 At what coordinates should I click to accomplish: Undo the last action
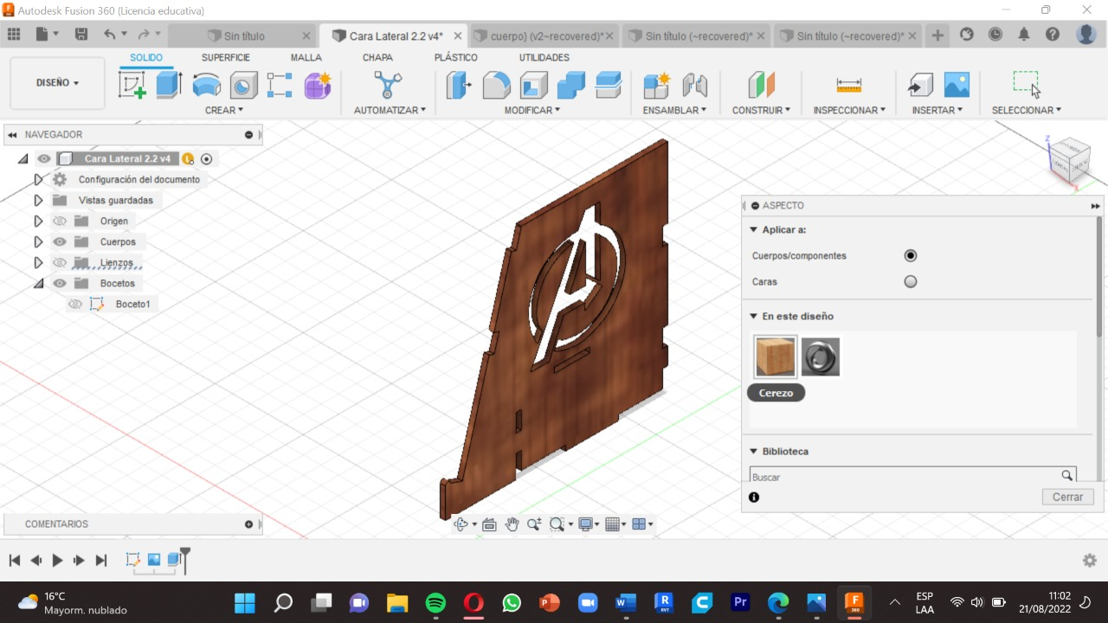coord(109,35)
